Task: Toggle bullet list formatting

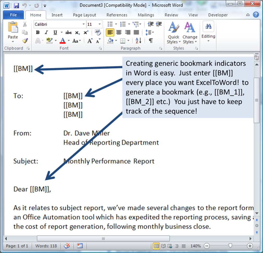Action: tap(110, 24)
